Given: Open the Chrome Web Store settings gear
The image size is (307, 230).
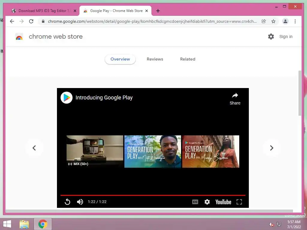Looking at the screenshot, I should [x=271, y=37].
